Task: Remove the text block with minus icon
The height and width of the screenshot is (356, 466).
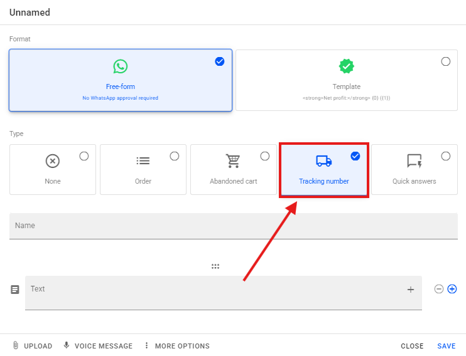Action: [439, 289]
